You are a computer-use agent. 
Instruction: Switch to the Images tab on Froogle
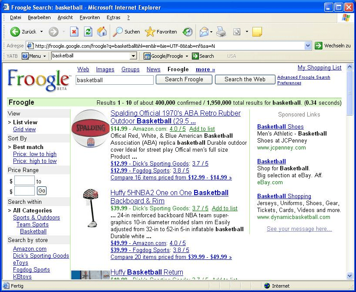tap(105, 69)
